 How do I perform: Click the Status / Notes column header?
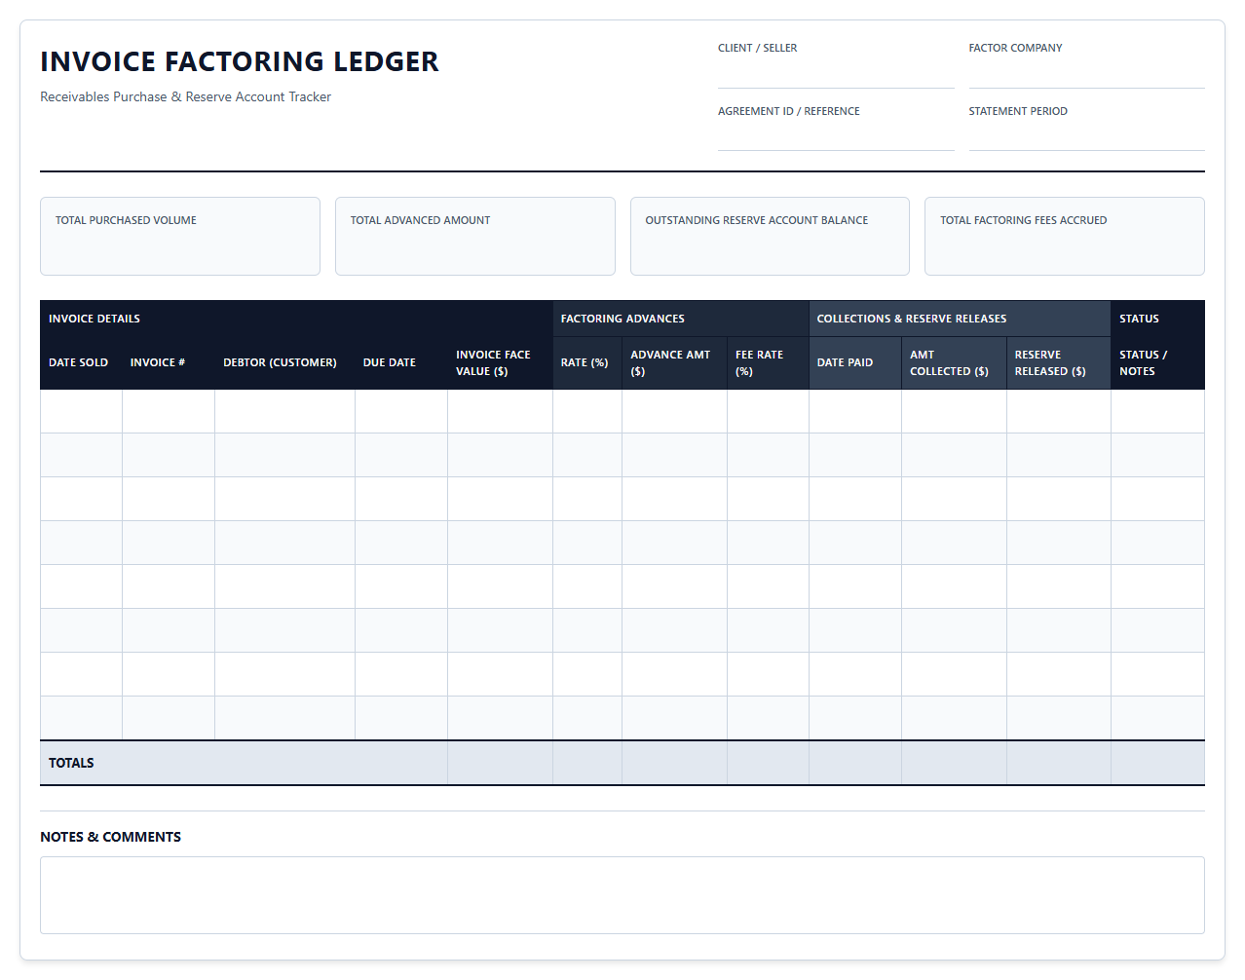tap(1157, 362)
